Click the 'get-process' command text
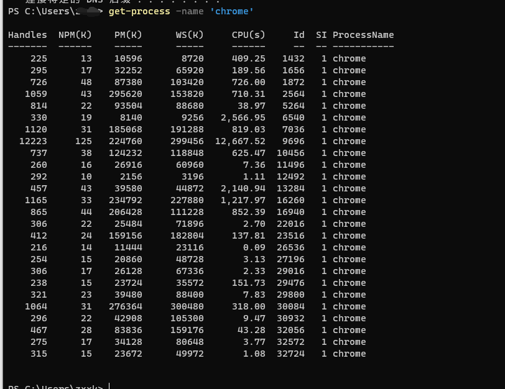Viewport: 505px width, 389px height. [139, 12]
